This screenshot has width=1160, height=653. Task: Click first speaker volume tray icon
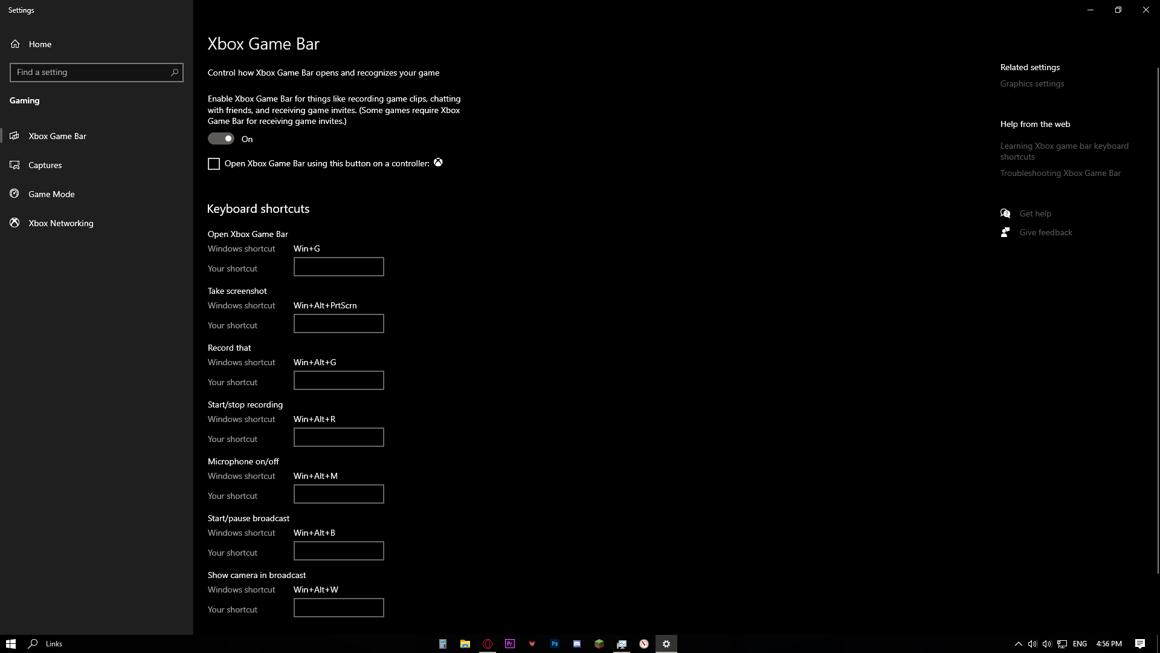point(1033,644)
